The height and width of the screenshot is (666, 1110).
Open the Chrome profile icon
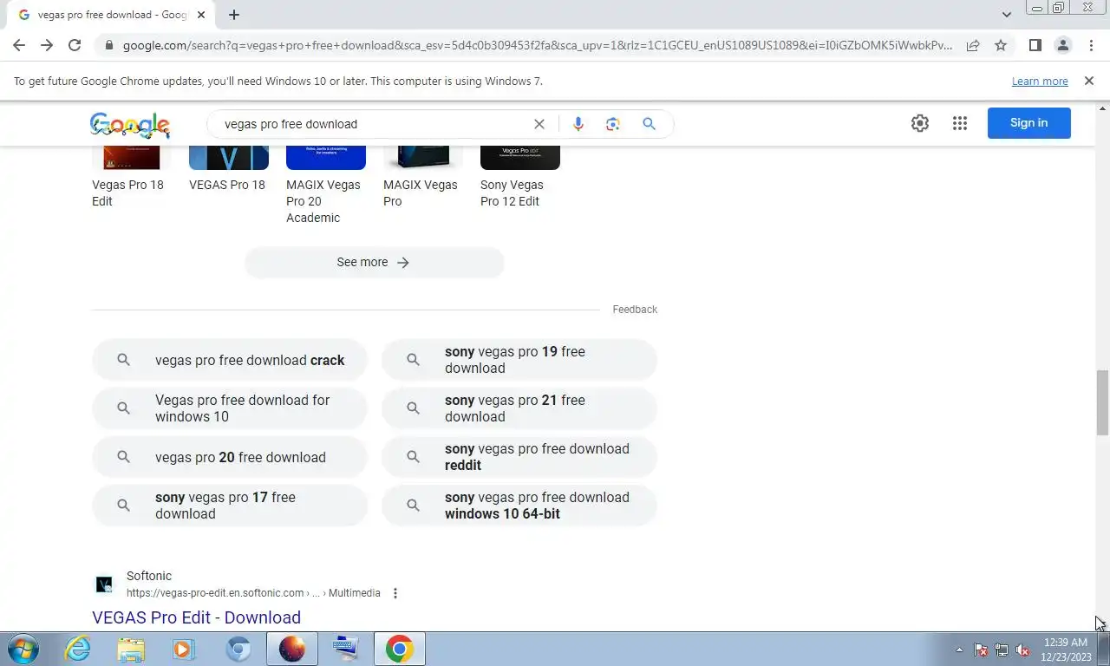click(1062, 45)
